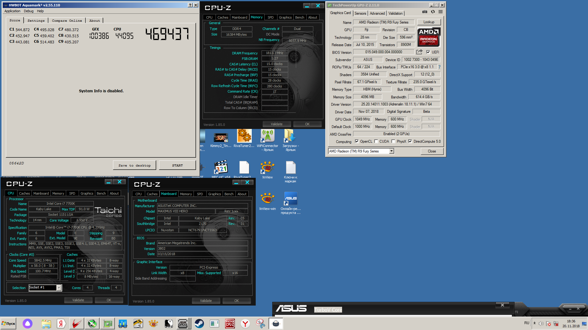Toggle the UEFI checkbox in GPU-Z
The image size is (588, 330).
point(428,52)
